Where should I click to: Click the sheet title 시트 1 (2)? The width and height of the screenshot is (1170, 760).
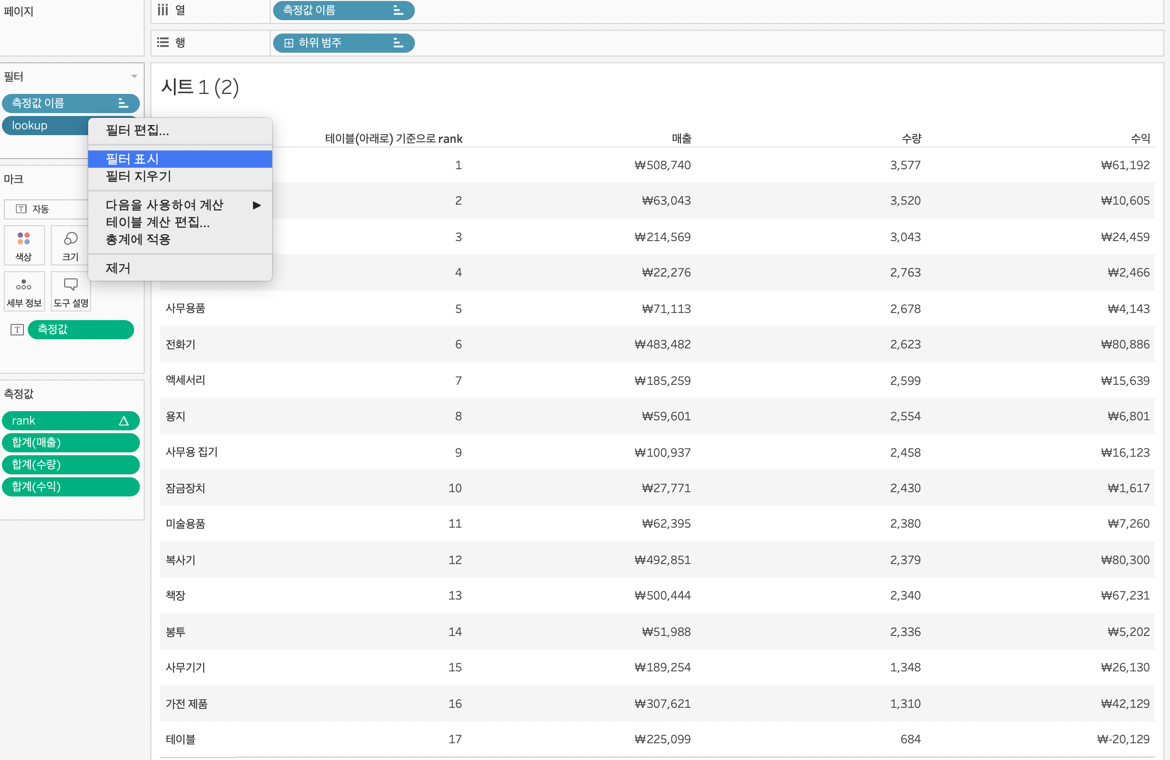pyautogui.click(x=200, y=88)
